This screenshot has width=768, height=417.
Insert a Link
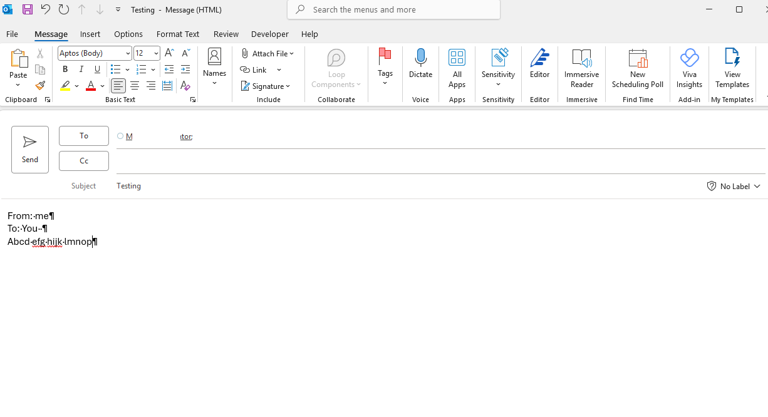(254, 69)
